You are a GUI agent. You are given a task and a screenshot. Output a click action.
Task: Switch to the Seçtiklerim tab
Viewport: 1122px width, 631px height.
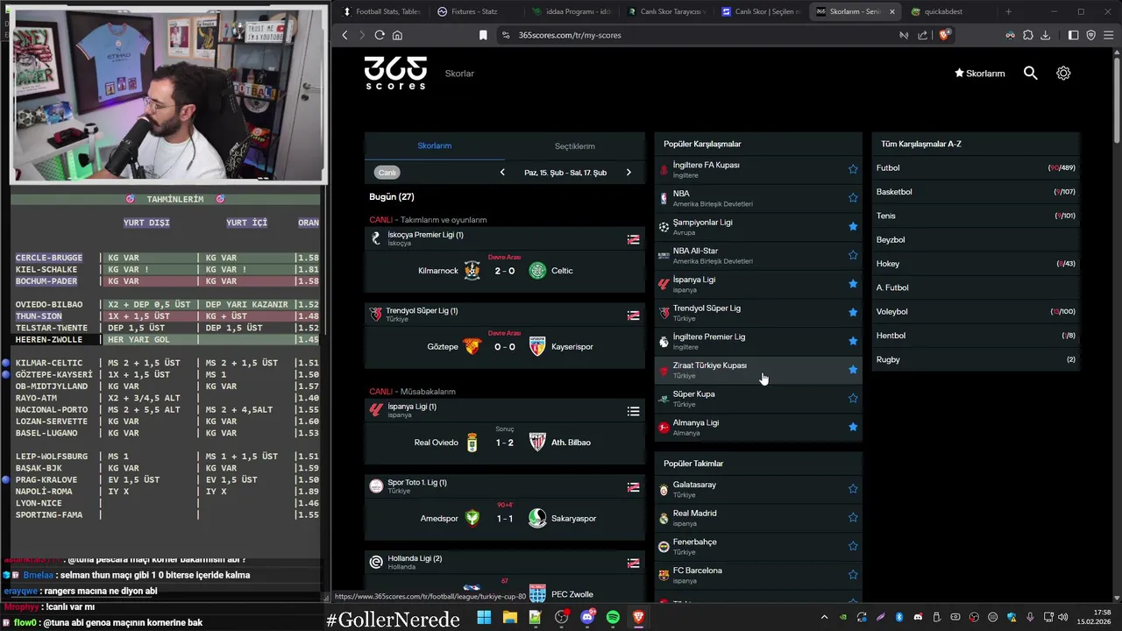tap(575, 146)
